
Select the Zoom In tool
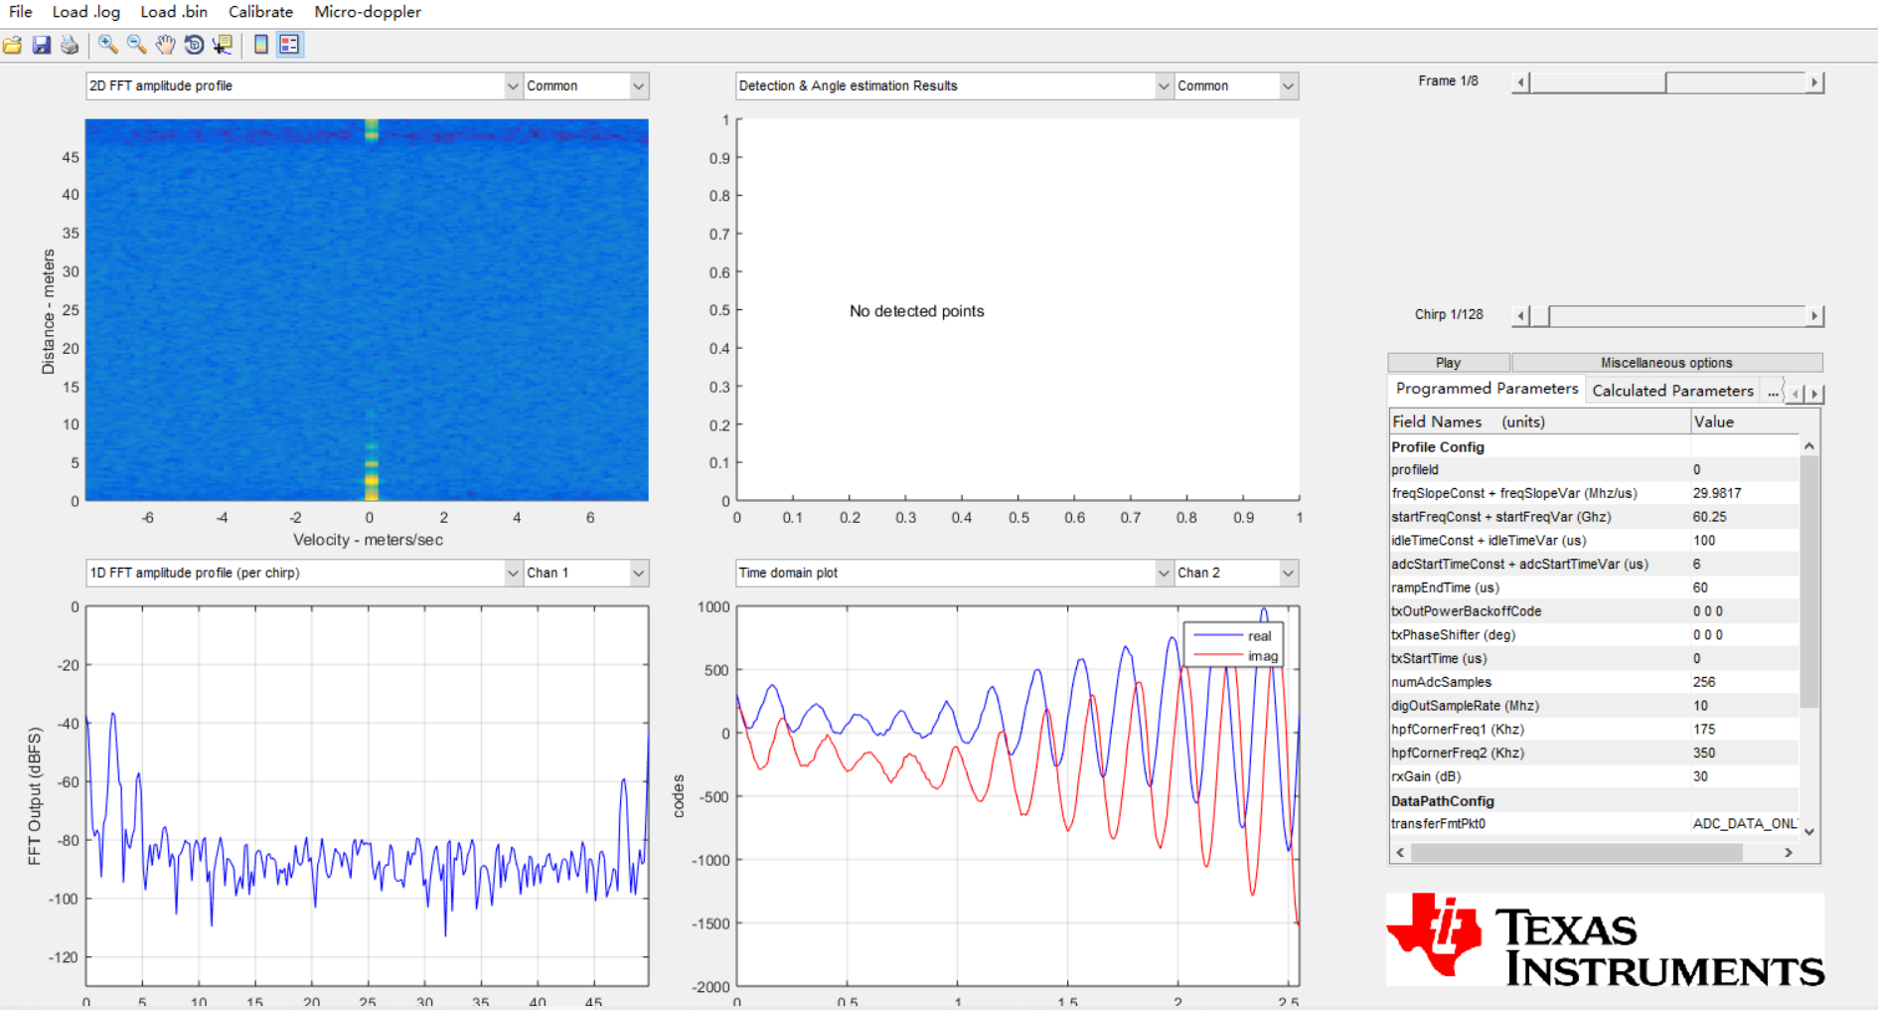[x=108, y=45]
